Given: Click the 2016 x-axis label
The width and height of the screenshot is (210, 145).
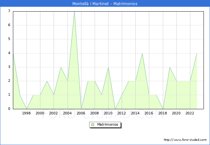Looking at the screenshot, I should pyautogui.click(x=149, y=113).
